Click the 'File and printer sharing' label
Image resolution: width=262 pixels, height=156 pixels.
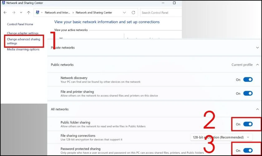tap(77, 92)
